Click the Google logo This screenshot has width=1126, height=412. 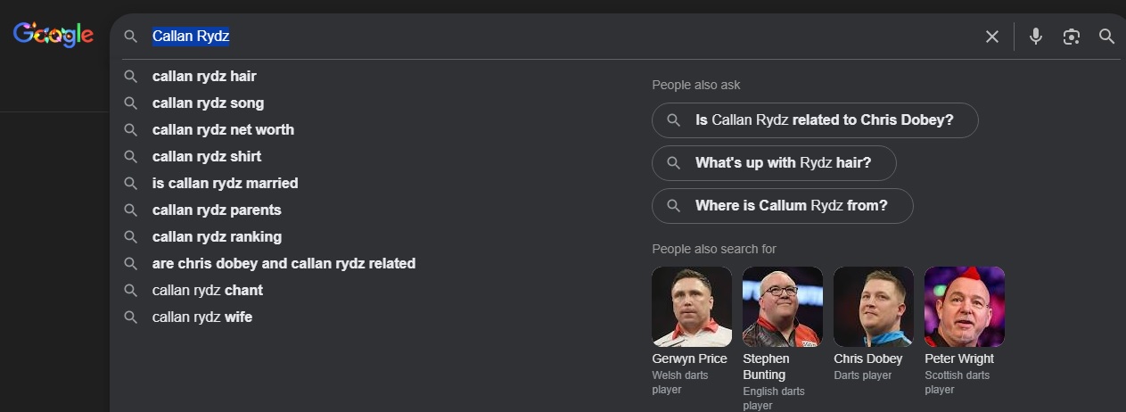53,35
